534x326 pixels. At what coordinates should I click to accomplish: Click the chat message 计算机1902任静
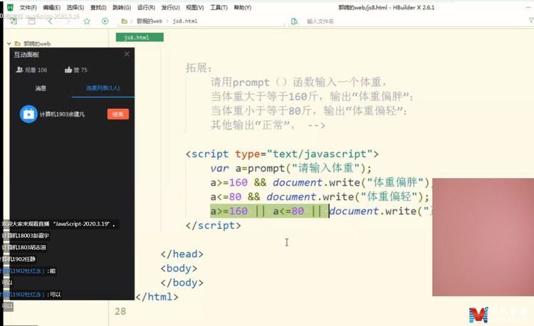click(x=19, y=259)
